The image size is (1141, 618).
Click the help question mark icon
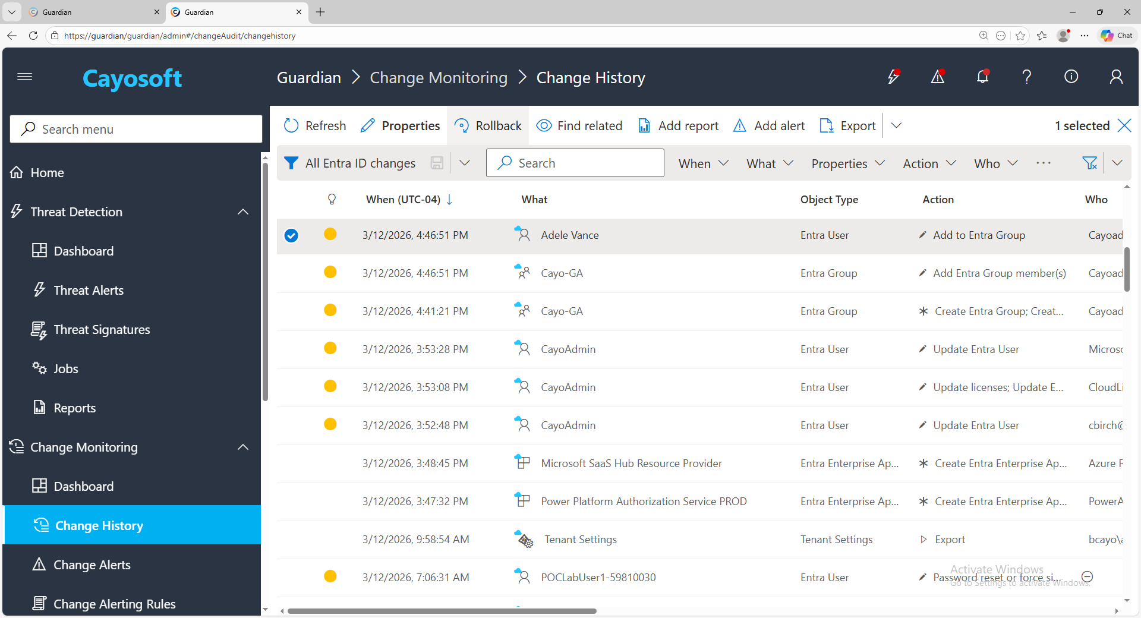click(x=1026, y=77)
